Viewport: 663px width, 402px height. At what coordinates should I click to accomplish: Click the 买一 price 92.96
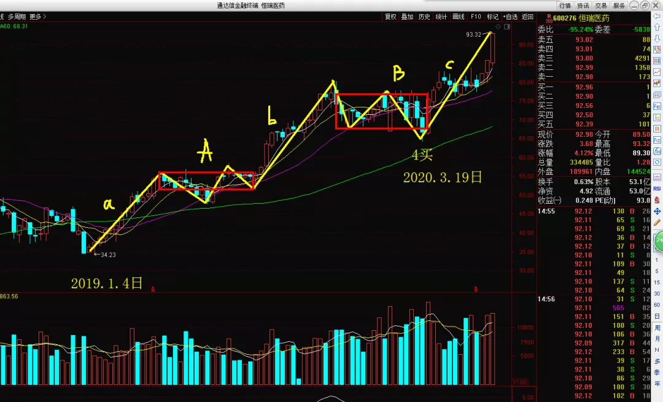584,87
